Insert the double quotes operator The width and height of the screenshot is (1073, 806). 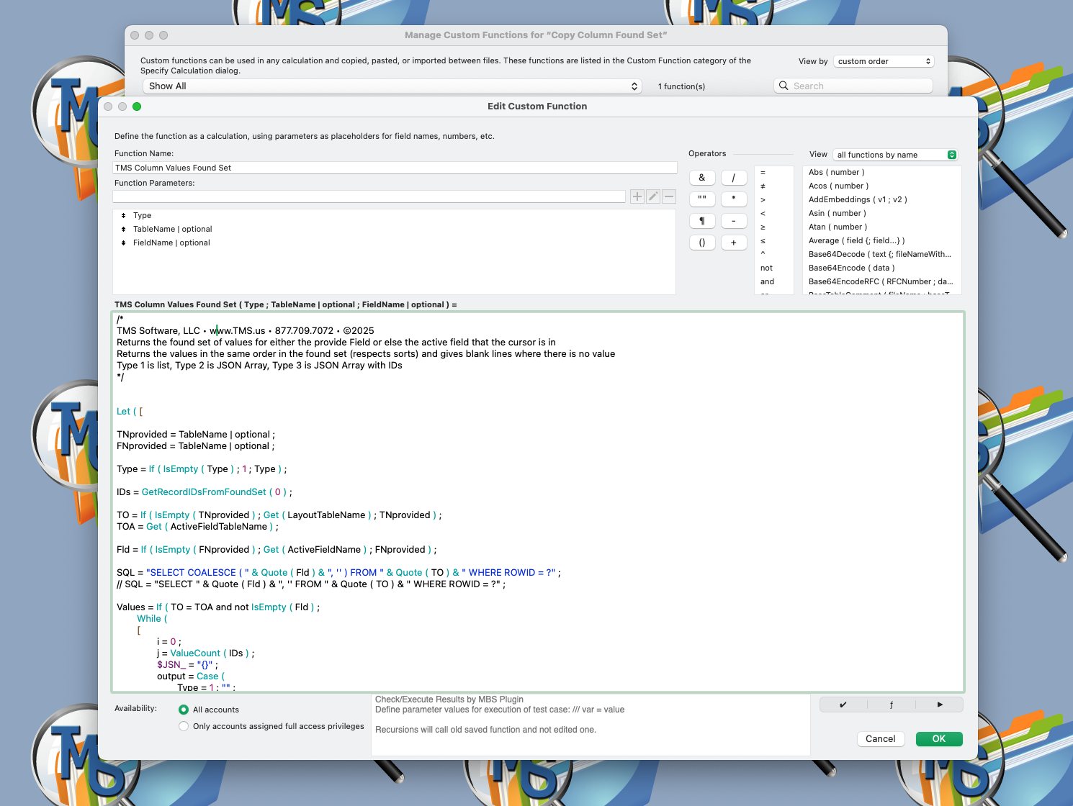702,199
